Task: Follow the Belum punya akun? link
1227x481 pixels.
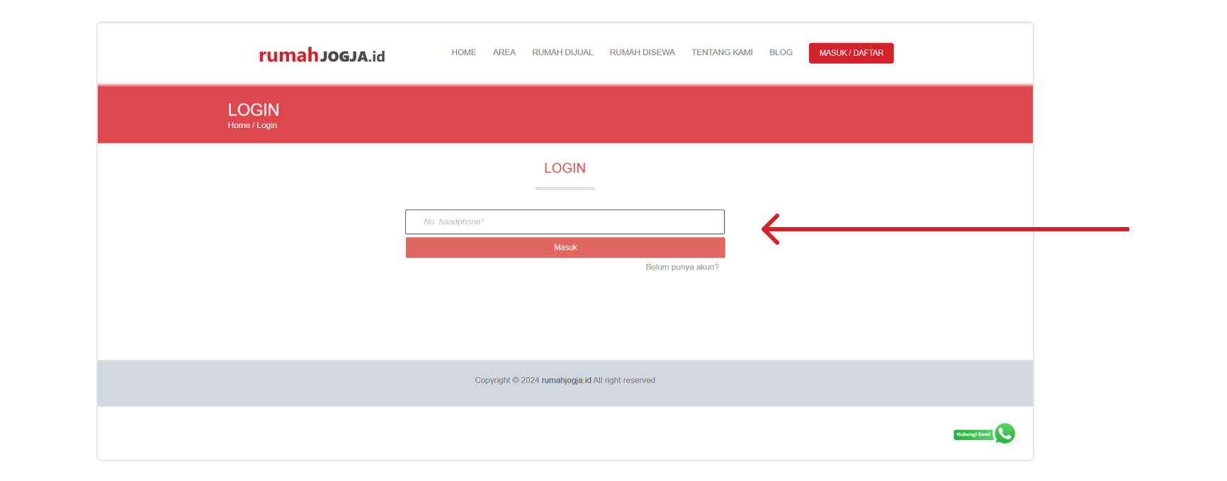Action: point(682,267)
